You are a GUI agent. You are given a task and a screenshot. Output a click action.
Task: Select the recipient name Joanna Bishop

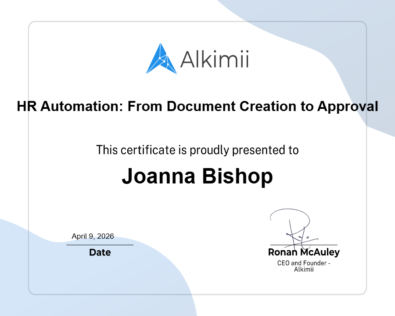click(197, 176)
